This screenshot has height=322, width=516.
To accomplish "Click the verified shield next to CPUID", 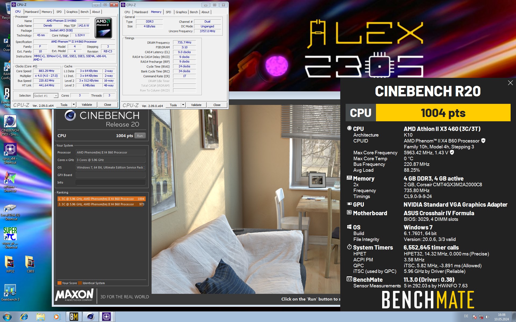I will click(483, 141).
